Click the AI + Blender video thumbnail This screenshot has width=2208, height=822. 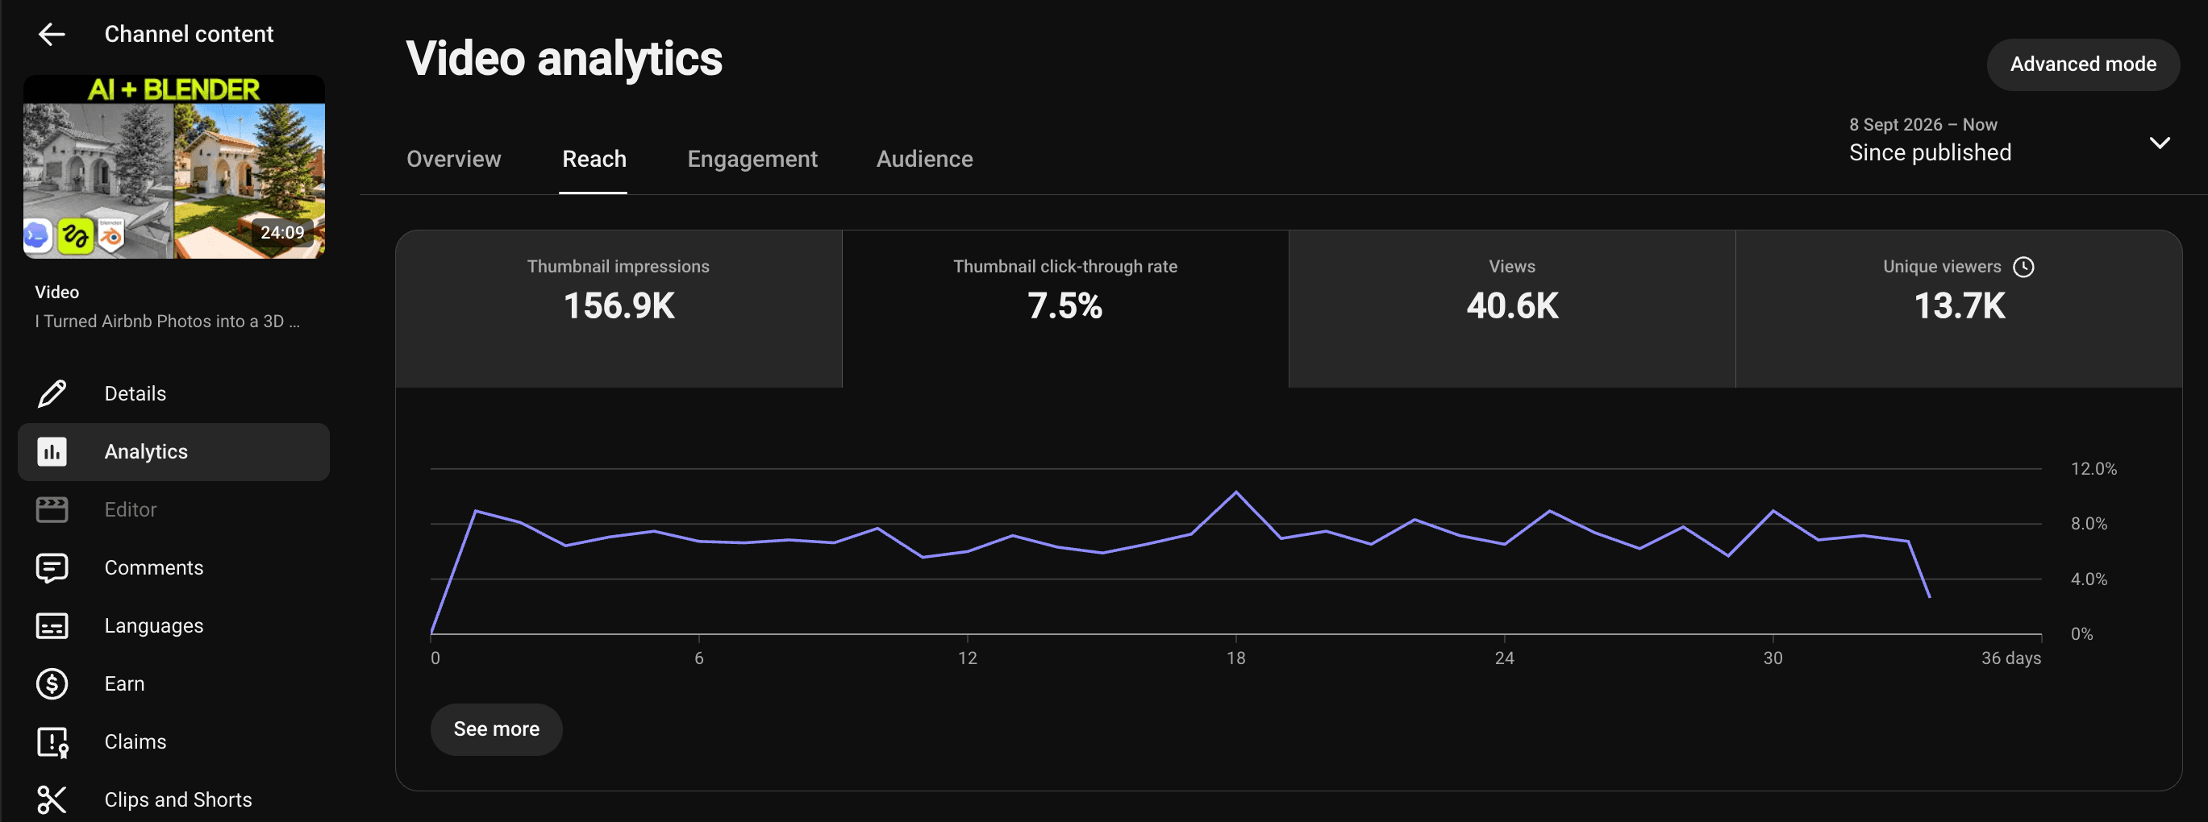point(174,167)
